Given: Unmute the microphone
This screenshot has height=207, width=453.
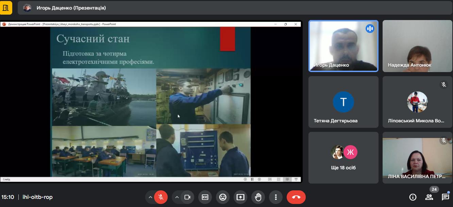Looking at the screenshot, I should pyautogui.click(x=161, y=197).
